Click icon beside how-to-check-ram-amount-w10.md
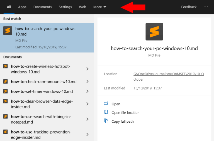The height and width of the screenshot is (141, 214). pyautogui.click(x=5, y=81)
